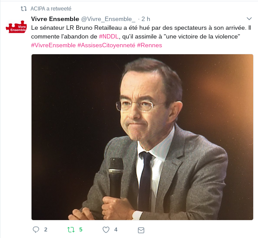The height and width of the screenshot is (238, 258).
Task: Open the photo of man with microphone
Action: click(142, 137)
